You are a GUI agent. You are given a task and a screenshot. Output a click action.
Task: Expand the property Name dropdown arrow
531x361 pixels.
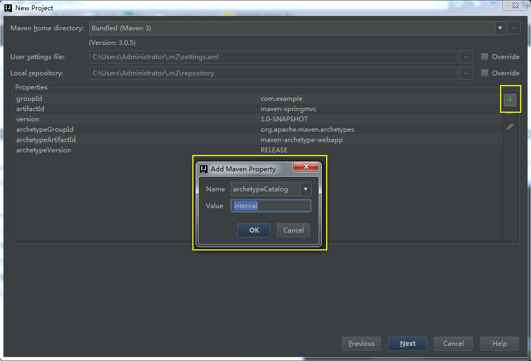[x=306, y=189]
